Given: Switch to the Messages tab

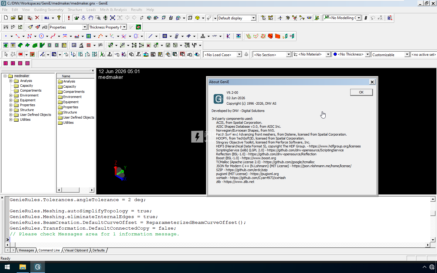Looking at the screenshot, I should (26, 250).
